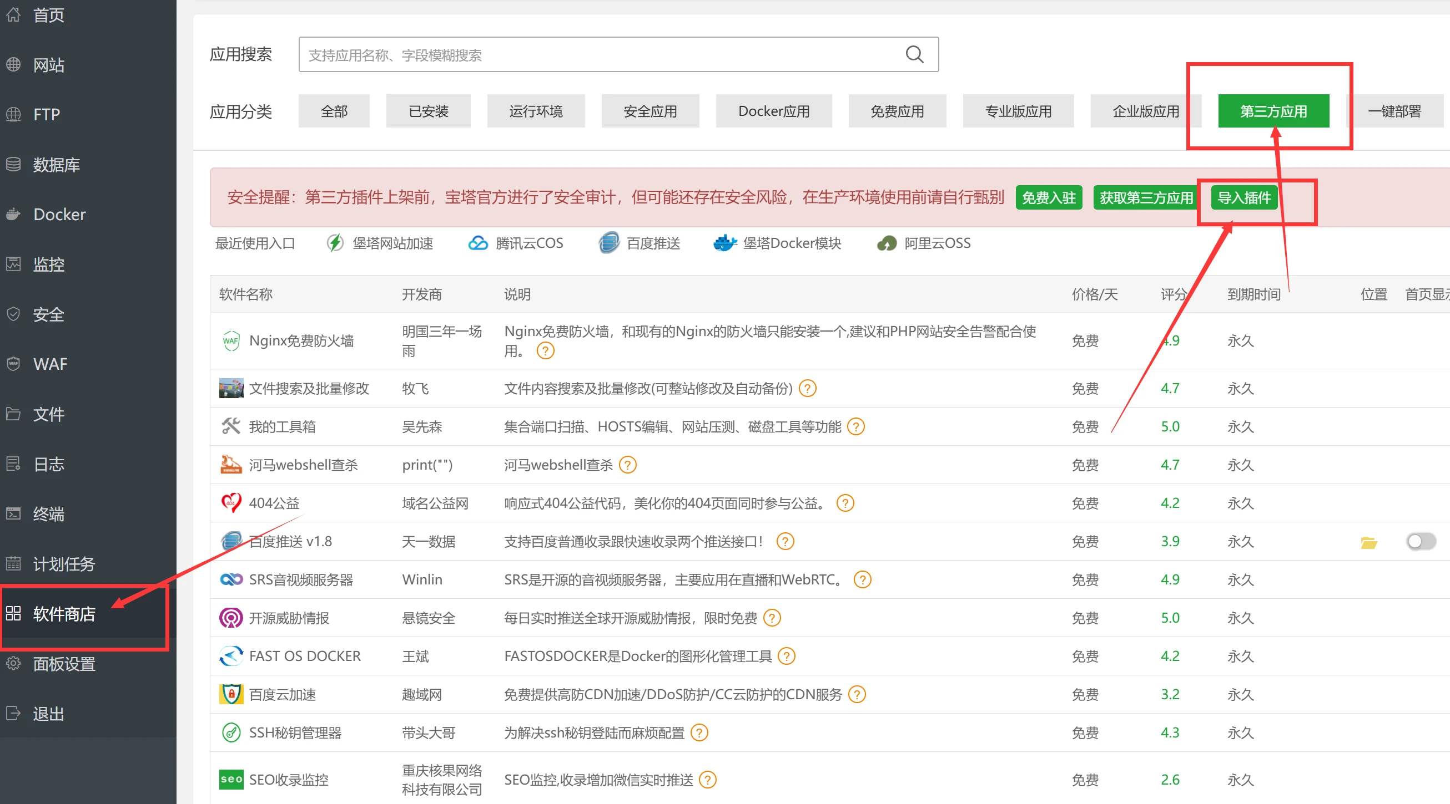Click the 我的工具箱 tools icon
The width and height of the screenshot is (1450, 804).
click(x=231, y=426)
